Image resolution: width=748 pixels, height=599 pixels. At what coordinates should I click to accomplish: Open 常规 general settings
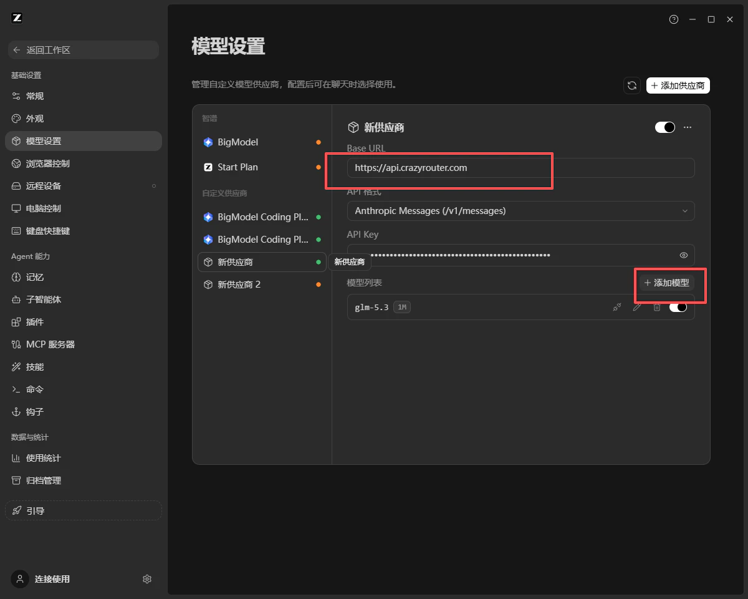[83, 96]
